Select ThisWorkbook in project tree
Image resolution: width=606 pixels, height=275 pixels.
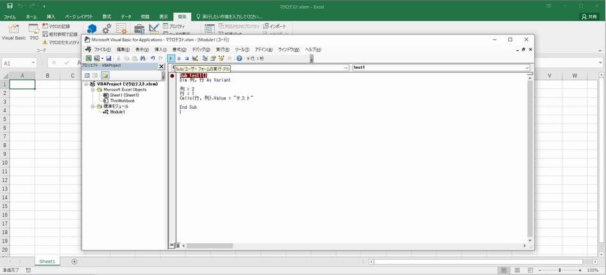(122, 101)
